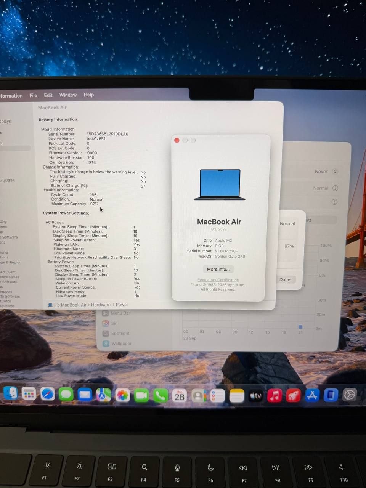Launch Music from the Dock
The width and height of the screenshot is (366, 488).
(274, 396)
